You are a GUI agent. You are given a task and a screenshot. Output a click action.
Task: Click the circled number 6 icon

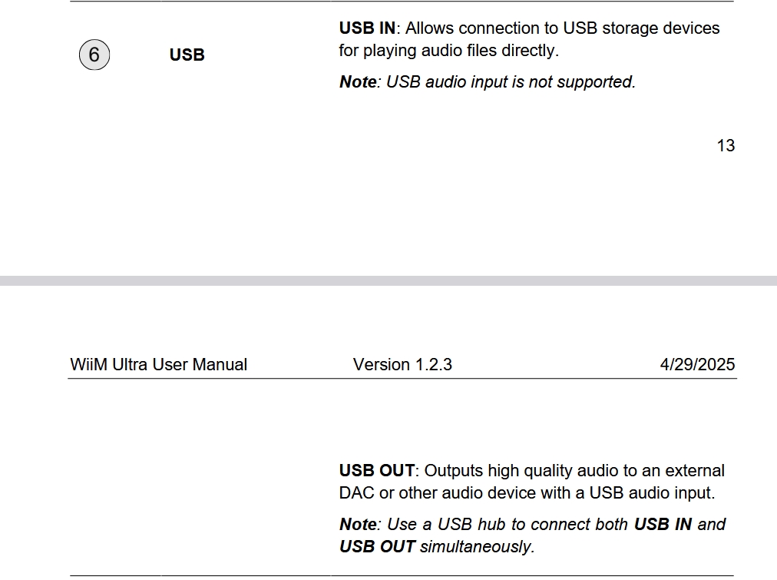(x=94, y=55)
